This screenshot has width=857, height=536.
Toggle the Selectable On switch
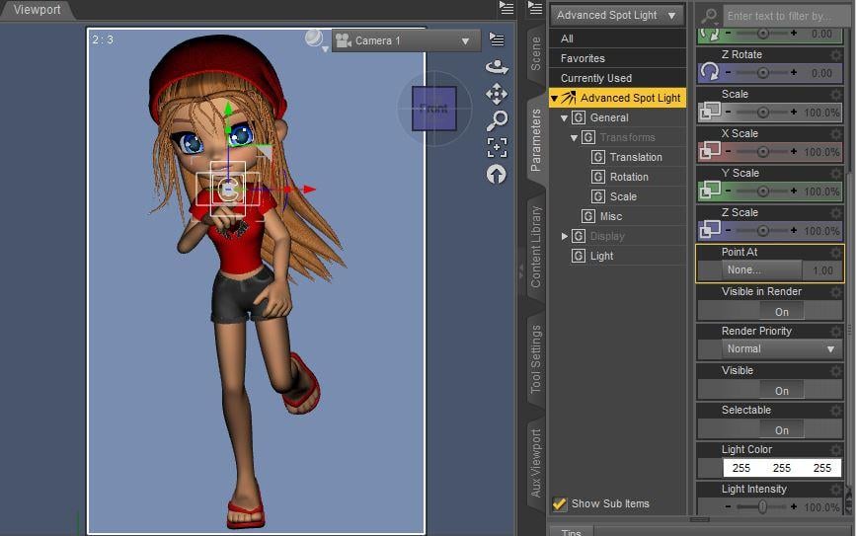click(x=782, y=430)
